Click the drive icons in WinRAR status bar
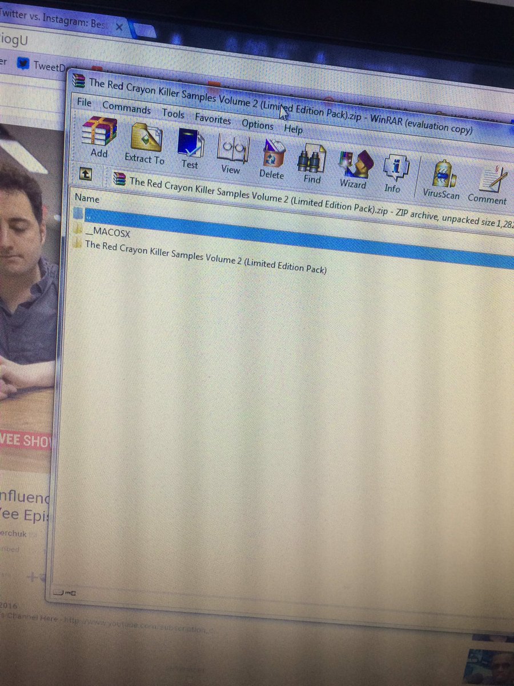 point(65,593)
